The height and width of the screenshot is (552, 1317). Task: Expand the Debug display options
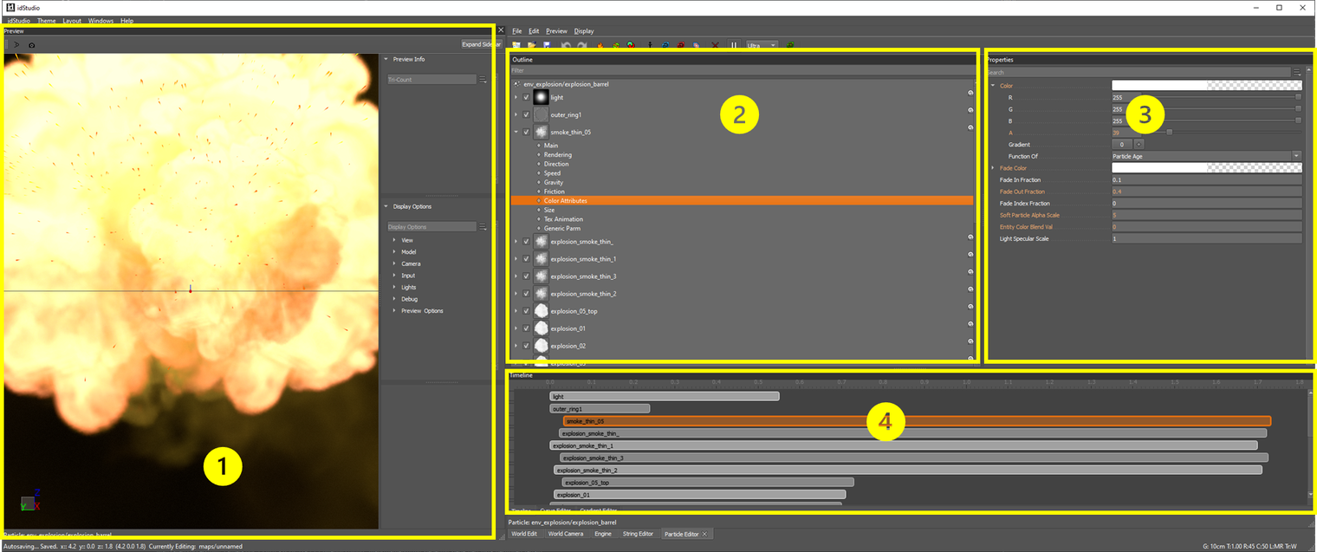point(394,299)
